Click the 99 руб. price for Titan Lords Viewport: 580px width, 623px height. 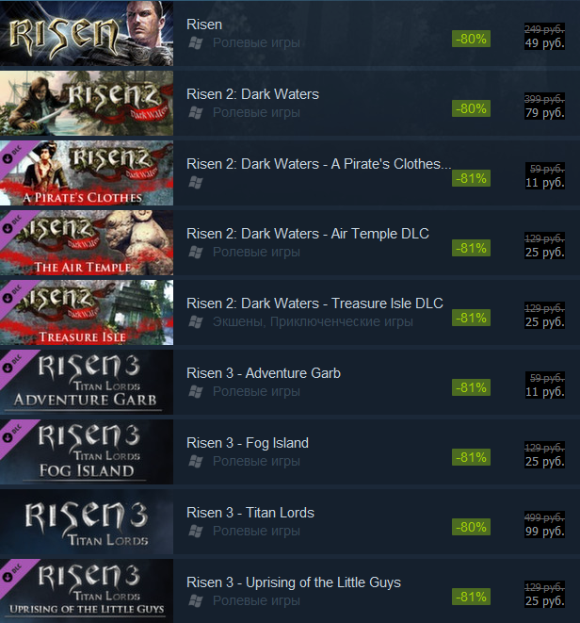click(544, 532)
